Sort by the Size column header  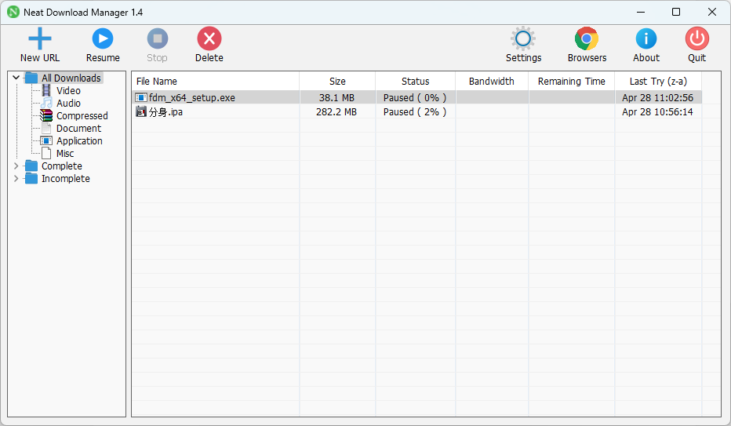click(x=337, y=82)
